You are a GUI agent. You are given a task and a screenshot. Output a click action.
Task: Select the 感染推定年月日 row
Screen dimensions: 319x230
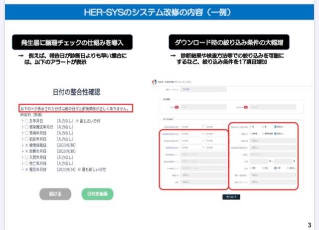(x=47, y=127)
